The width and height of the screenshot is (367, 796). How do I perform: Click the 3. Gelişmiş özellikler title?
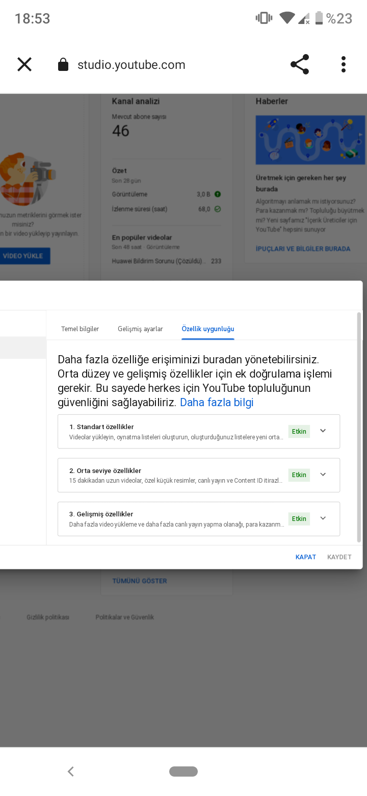101,514
